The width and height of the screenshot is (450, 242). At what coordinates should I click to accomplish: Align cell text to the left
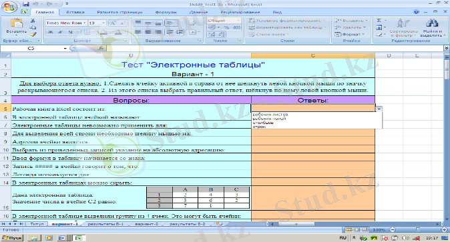138,32
